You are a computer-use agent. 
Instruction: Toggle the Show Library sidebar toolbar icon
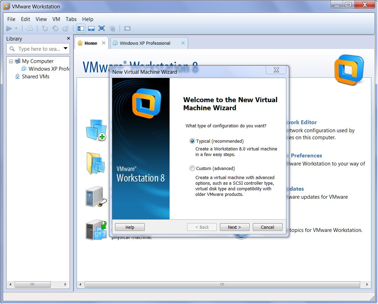[81, 28]
